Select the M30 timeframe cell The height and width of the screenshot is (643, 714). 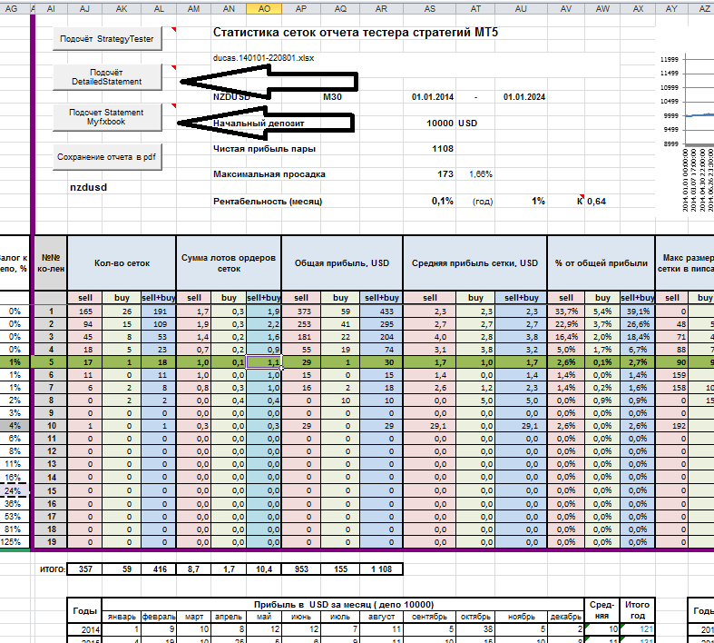332,96
